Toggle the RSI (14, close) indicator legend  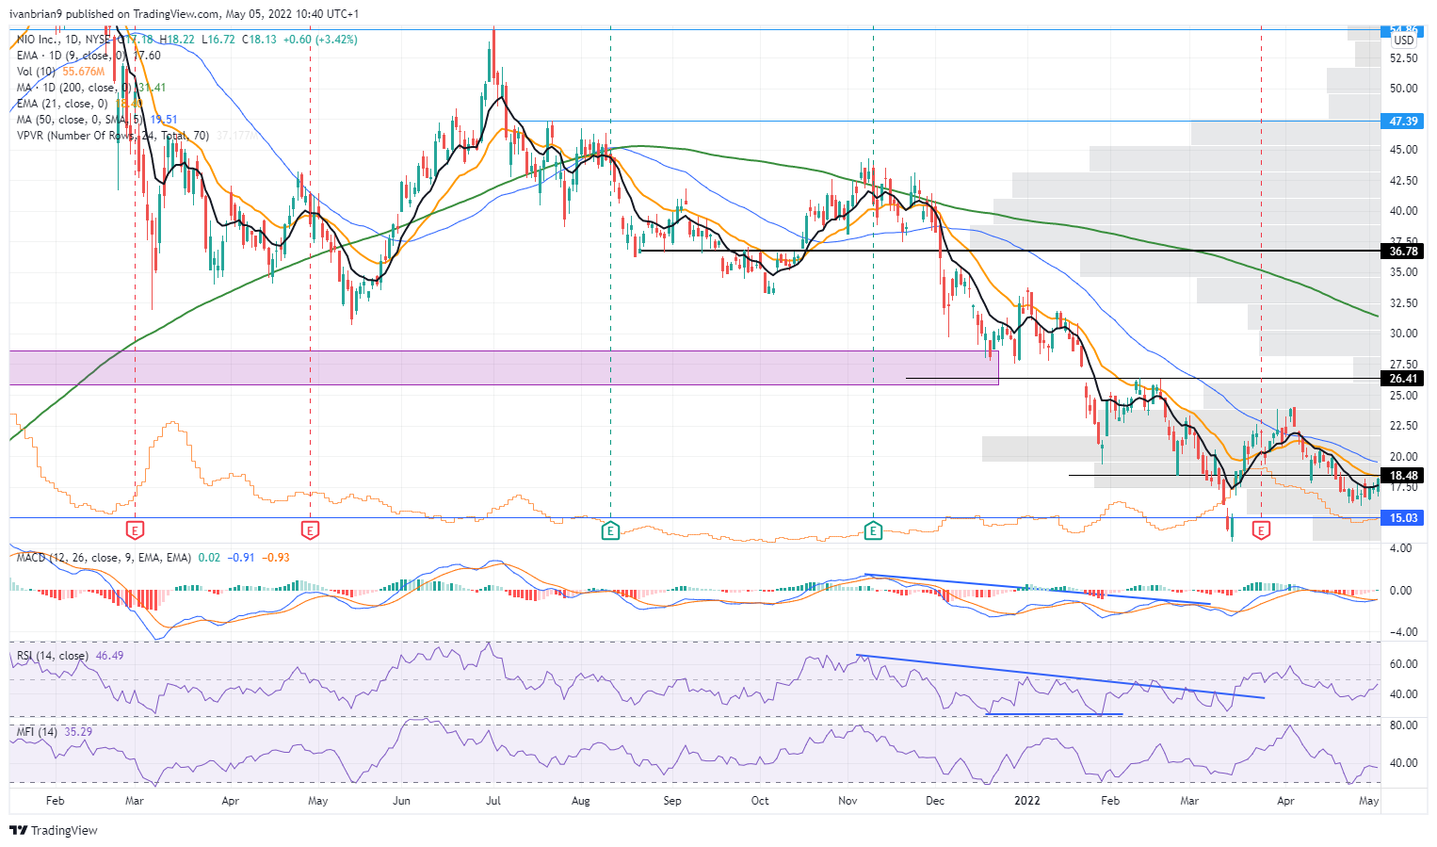[x=53, y=656]
